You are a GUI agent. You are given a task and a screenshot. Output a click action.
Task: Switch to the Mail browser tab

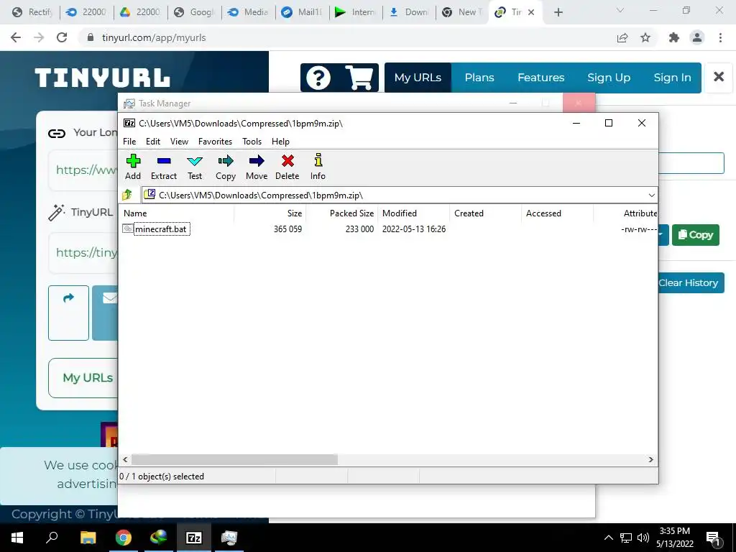pyautogui.click(x=303, y=12)
